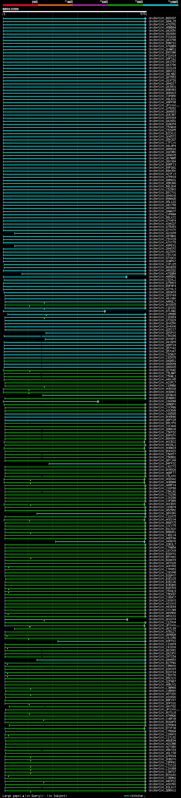Select the UniRef100_C6GKN4 label
Image resolution: width=181 pixels, height=798 pixels.
[x=162, y=401]
